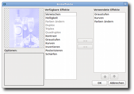
Task: Select Verwischen in available effects
Action: pos(61,14)
